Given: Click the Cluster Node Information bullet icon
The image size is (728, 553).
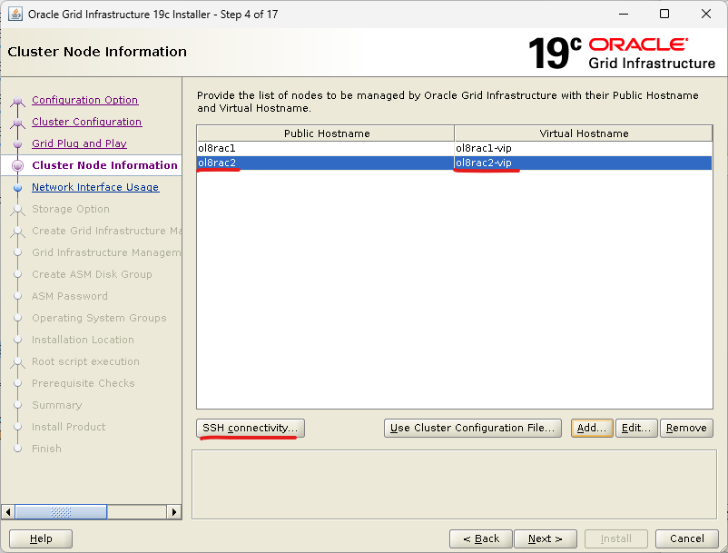Looking at the screenshot, I should [x=17, y=165].
